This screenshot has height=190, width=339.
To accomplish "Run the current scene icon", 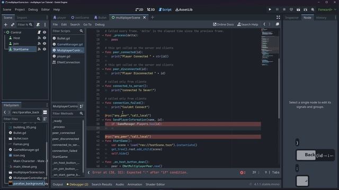I will point(298,9).
